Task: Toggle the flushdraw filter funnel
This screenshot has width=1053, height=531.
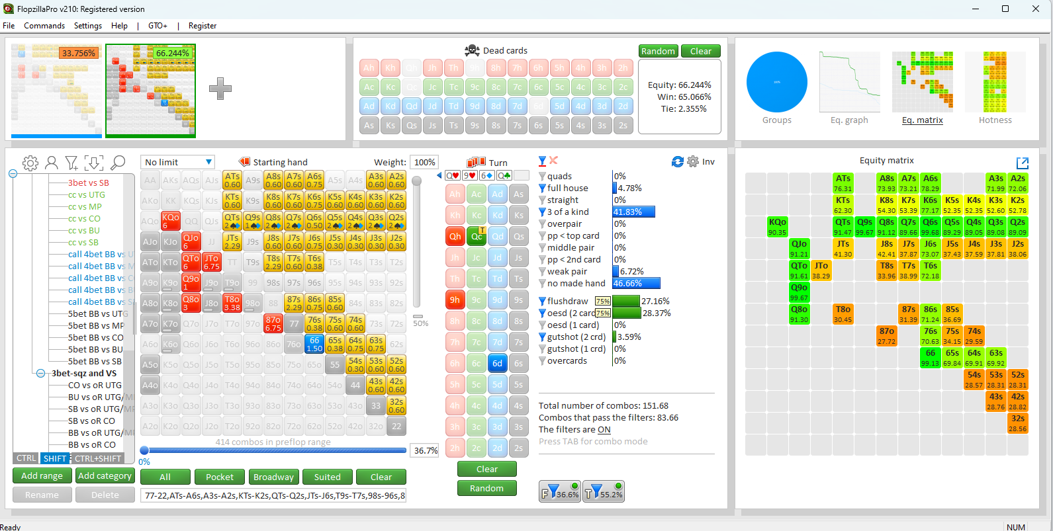Action: 542,302
